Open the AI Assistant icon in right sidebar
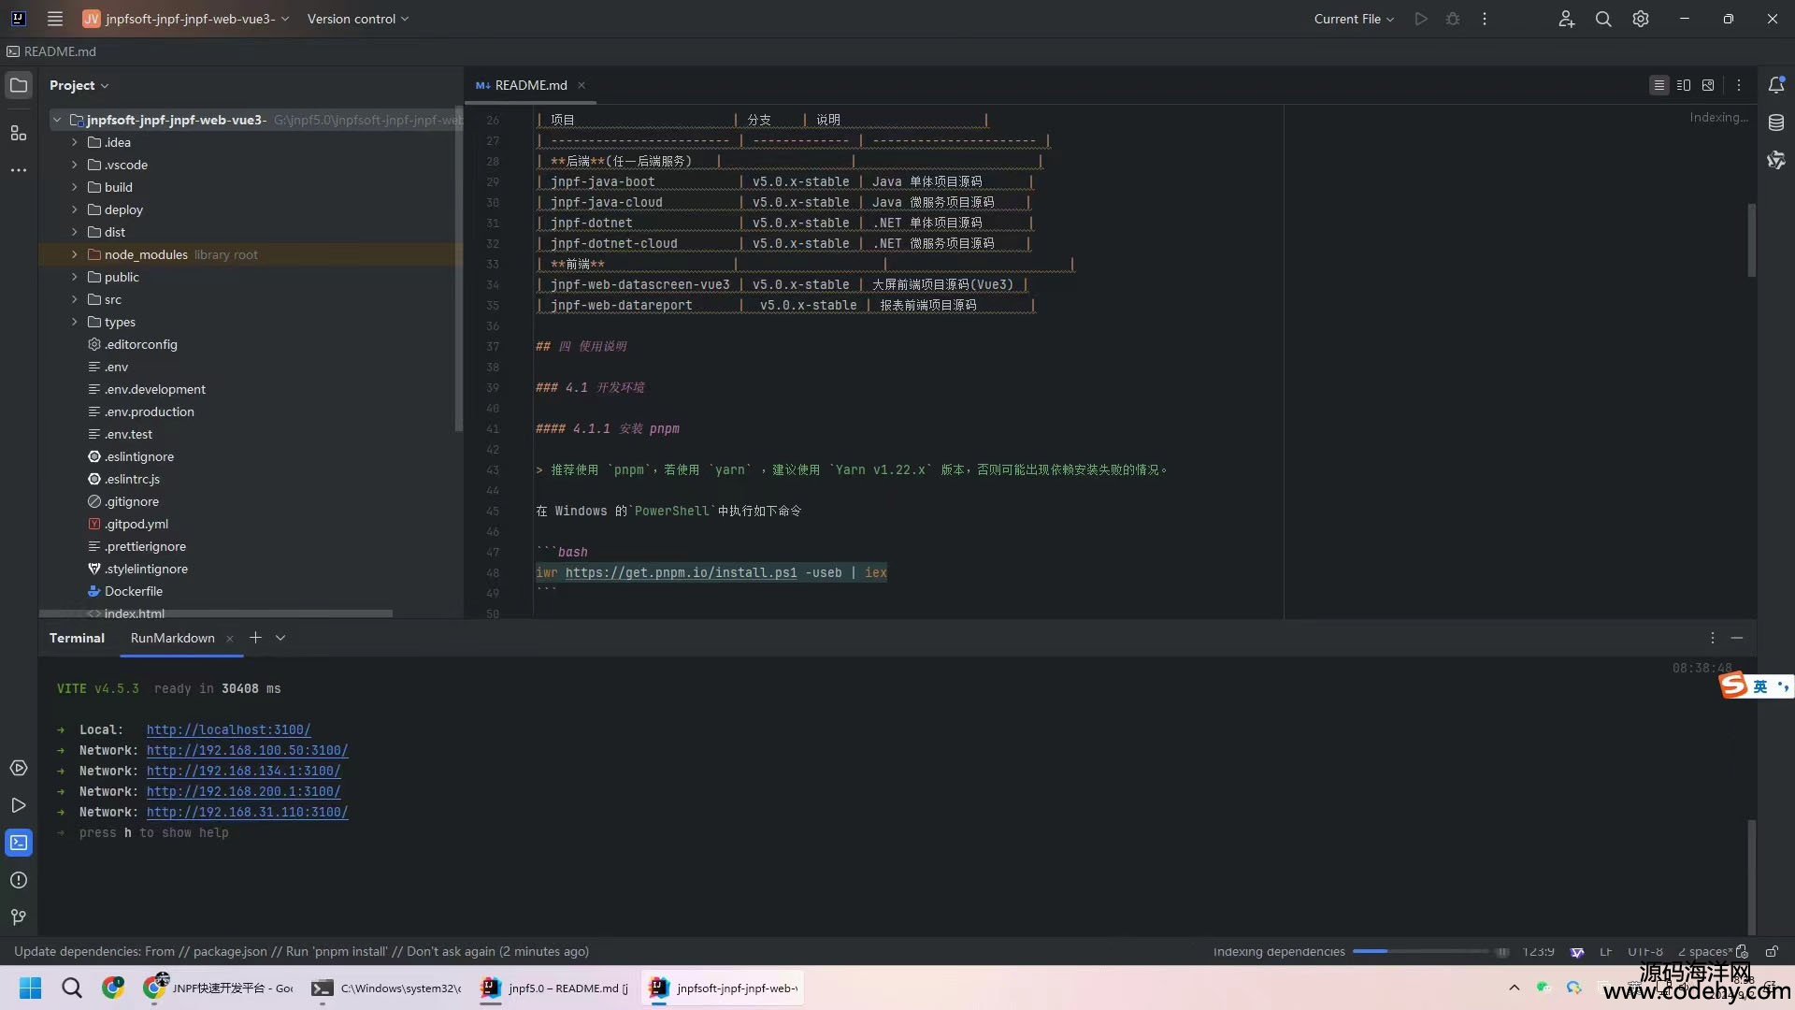Image resolution: width=1795 pixels, height=1010 pixels. coord(1776,160)
